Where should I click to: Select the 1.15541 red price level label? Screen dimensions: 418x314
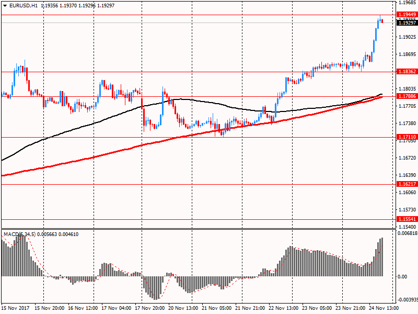pos(407,219)
